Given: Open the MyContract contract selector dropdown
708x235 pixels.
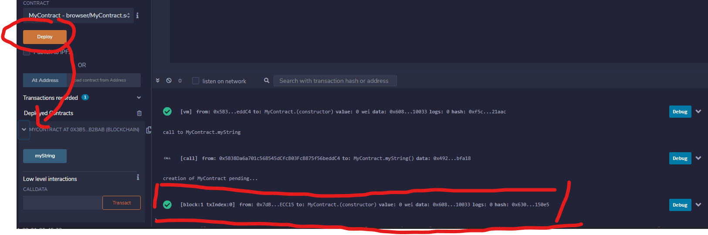Looking at the screenshot, I should pos(78,15).
